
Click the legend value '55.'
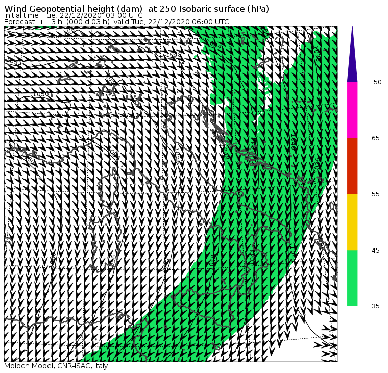click(377, 194)
